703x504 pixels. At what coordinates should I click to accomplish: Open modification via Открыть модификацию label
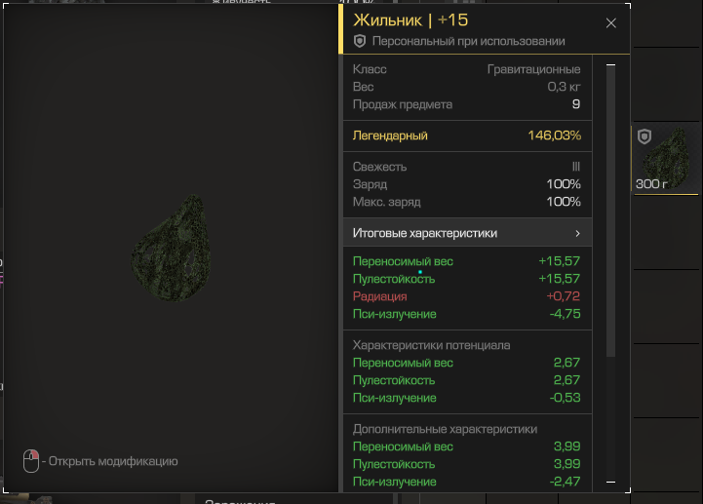[113, 461]
